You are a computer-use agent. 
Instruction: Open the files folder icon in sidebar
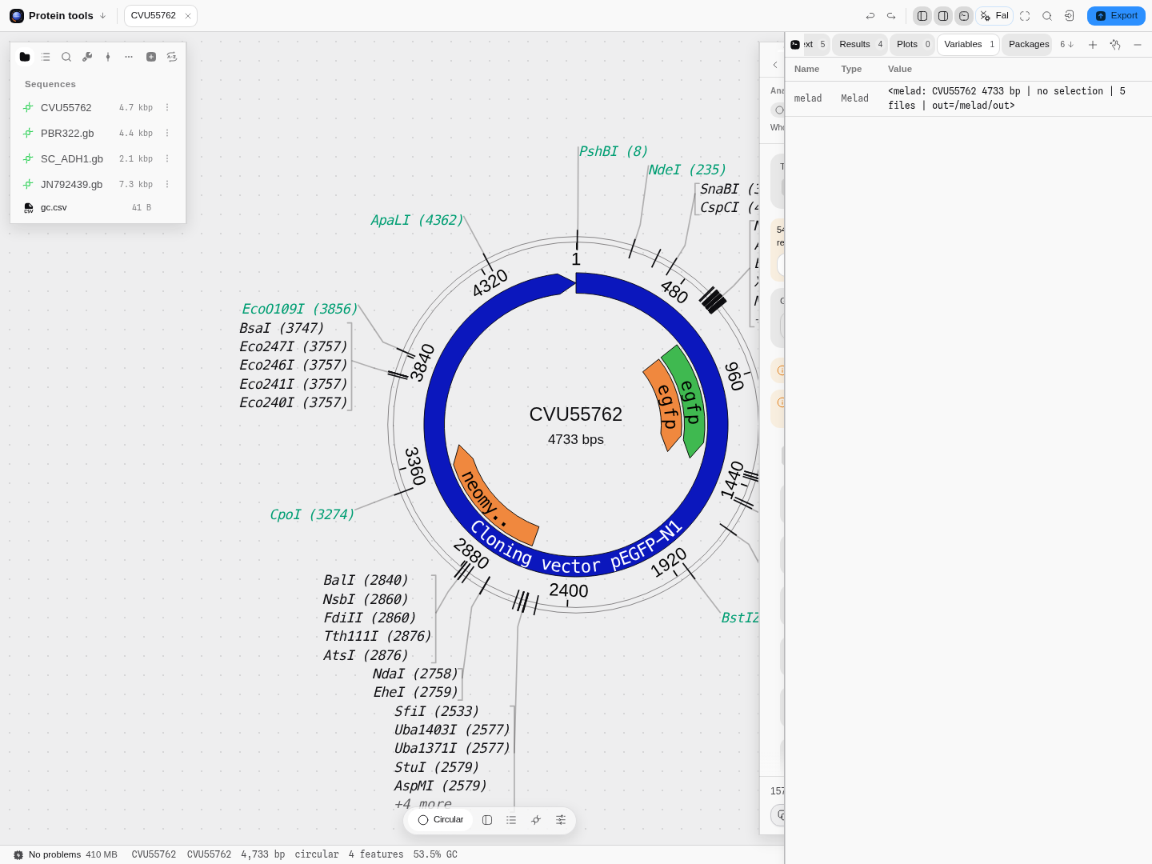25,57
